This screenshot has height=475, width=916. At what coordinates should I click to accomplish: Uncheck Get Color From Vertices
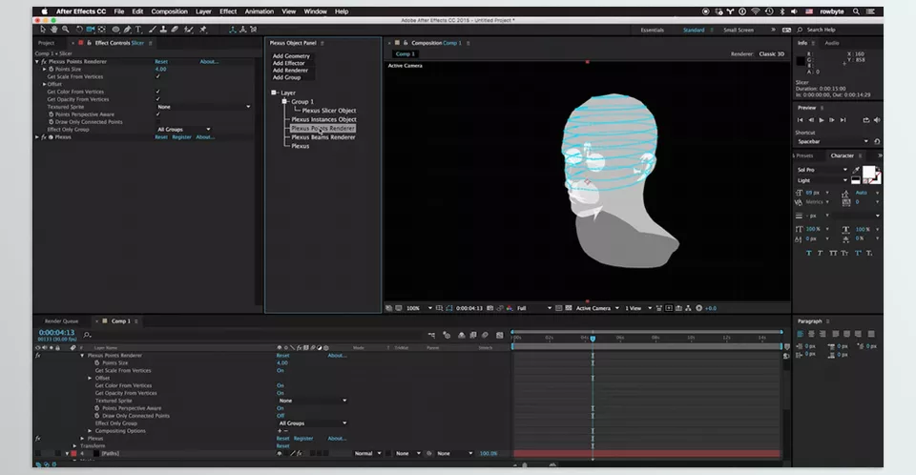(157, 92)
